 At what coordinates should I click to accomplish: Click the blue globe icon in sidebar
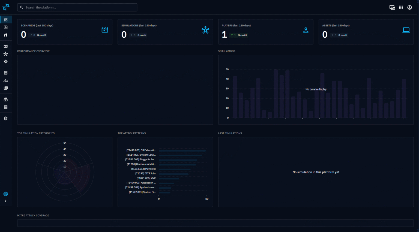[6, 194]
